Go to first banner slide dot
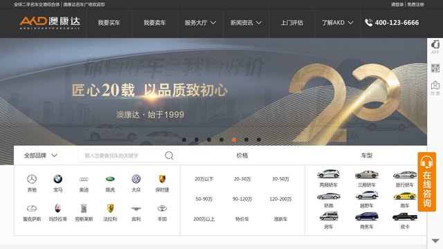The height and width of the screenshot is (249, 443). (184, 140)
